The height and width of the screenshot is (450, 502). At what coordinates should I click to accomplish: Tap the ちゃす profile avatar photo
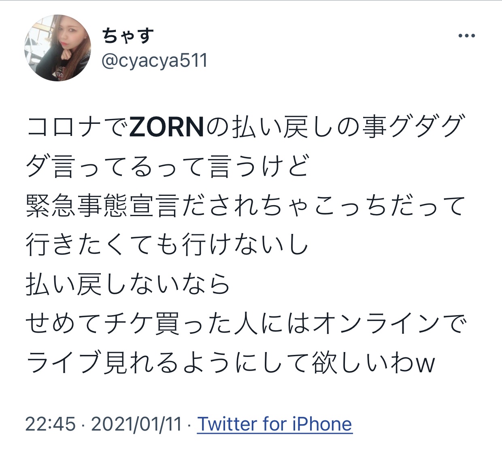pos(58,48)
